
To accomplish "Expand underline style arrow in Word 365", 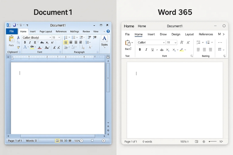I will (157, 50).
